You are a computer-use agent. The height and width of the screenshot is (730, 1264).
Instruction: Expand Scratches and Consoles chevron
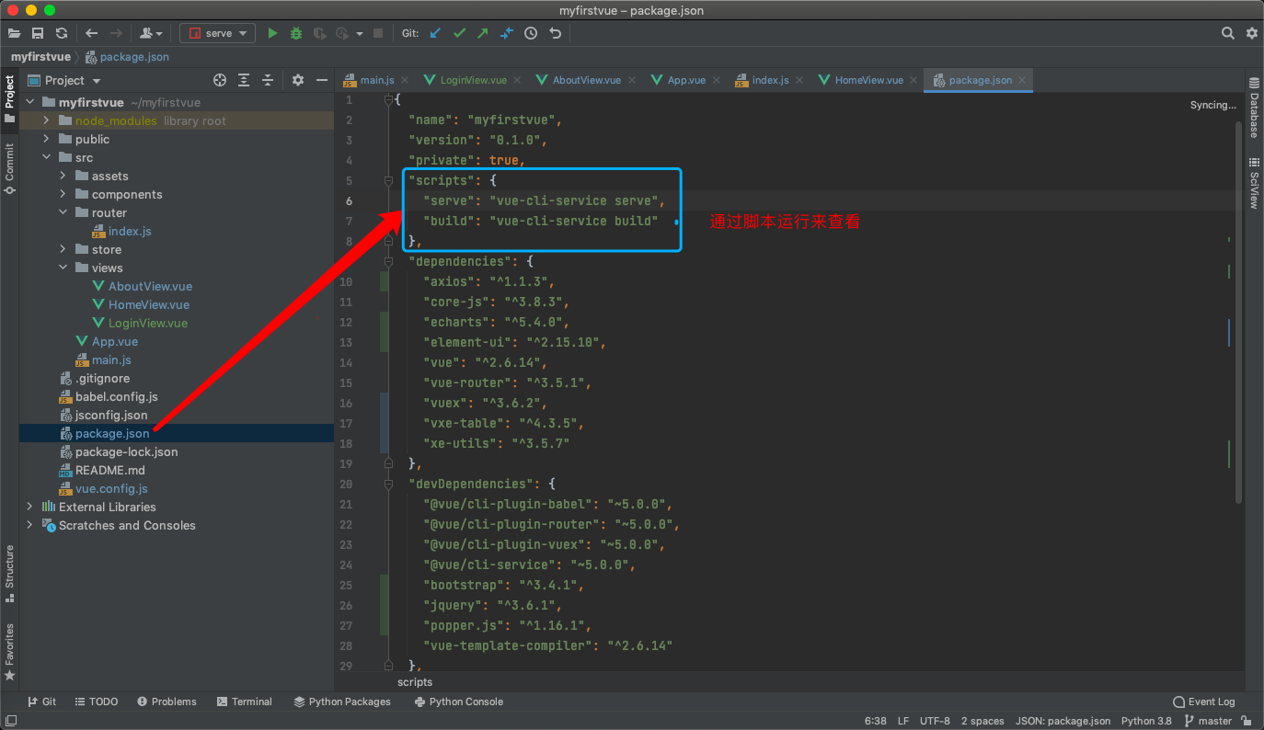pos(30,525)
